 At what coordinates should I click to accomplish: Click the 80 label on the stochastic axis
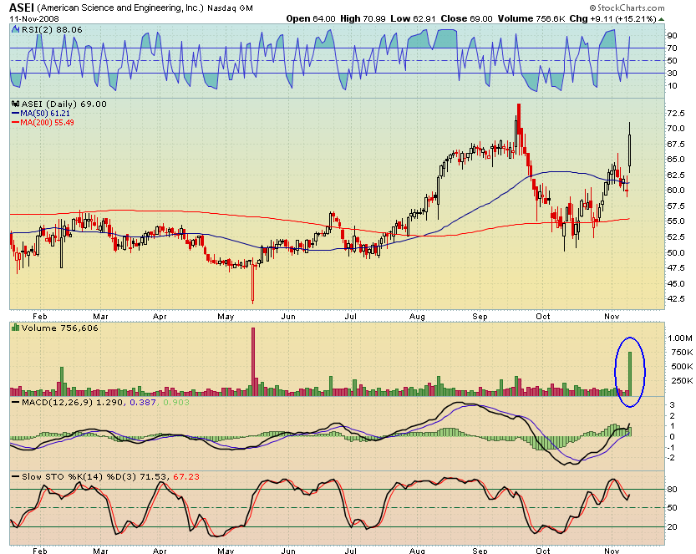coord(673,489)
